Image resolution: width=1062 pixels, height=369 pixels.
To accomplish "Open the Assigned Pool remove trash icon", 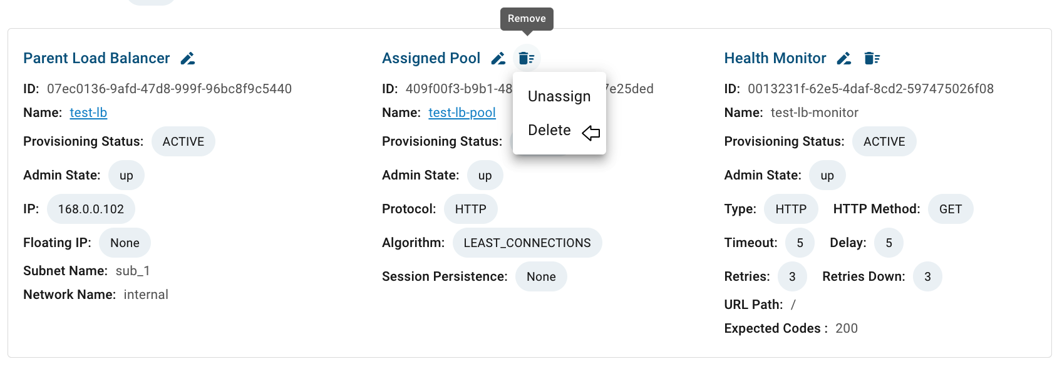I will (527, 58).
